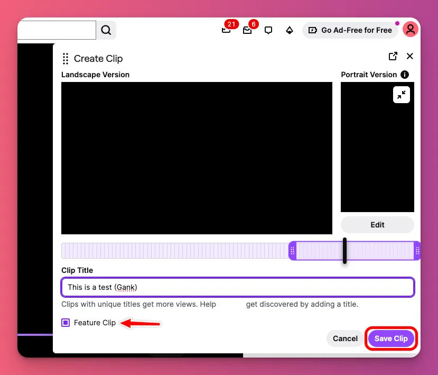Pop out the Create Clip window
438x375 pixels.
(393, 56)
